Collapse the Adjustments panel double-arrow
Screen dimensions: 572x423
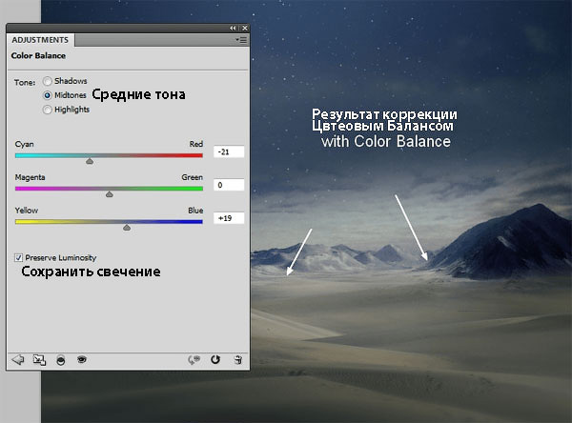pyautogui.click(x=233, y=28)
